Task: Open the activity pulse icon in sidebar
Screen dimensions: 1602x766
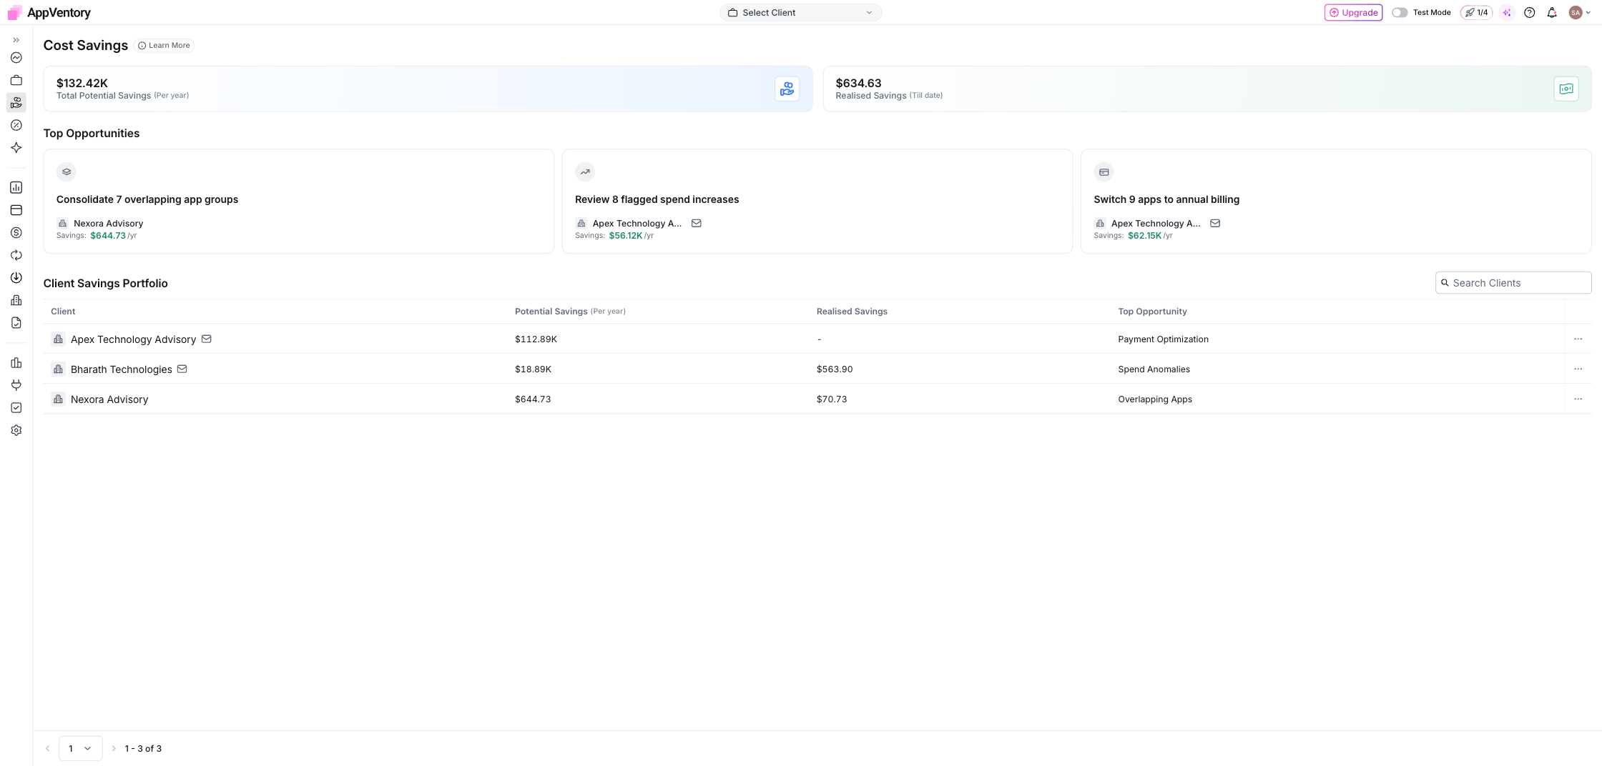Action: (16, 58)
